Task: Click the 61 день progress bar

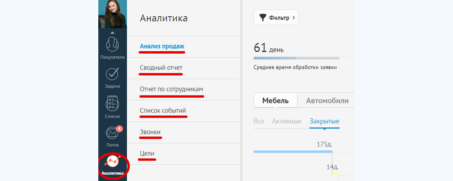Action: click(x=296, y=58)
